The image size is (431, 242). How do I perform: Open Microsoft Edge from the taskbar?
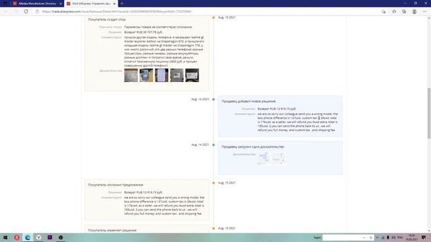pos(28,237)
